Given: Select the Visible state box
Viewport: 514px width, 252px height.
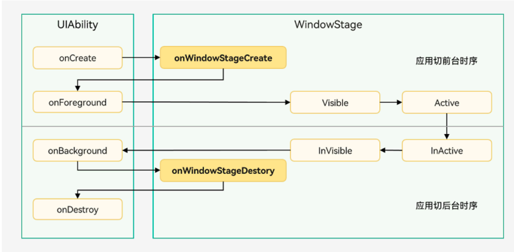Looking at the screenshot, I should point(335,103).
